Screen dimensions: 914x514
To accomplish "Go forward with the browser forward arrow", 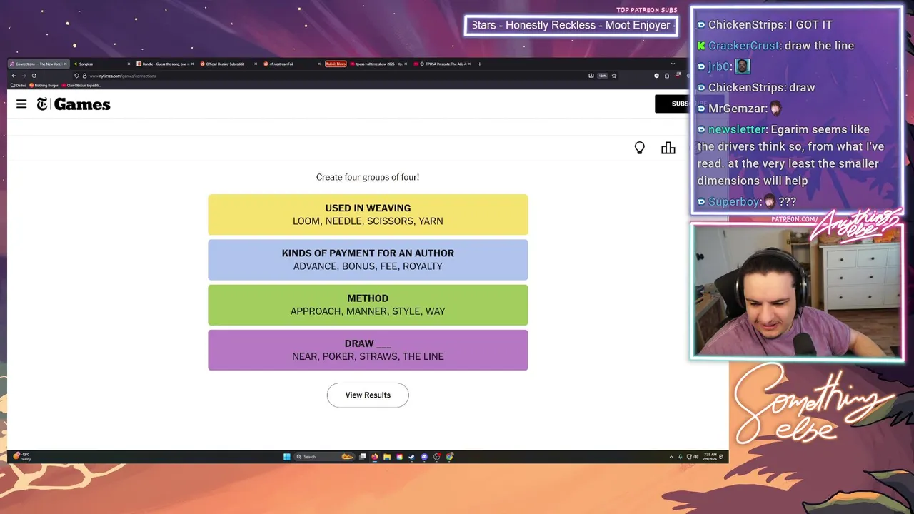I will click(x=24, y=76).
